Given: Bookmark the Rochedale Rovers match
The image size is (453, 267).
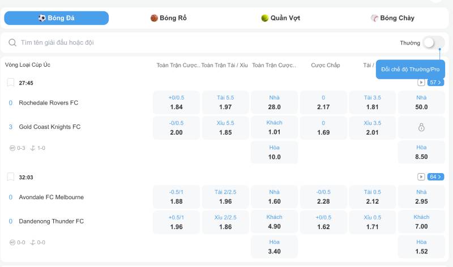Looking at the screenshot, I should (x=11, y=83).
